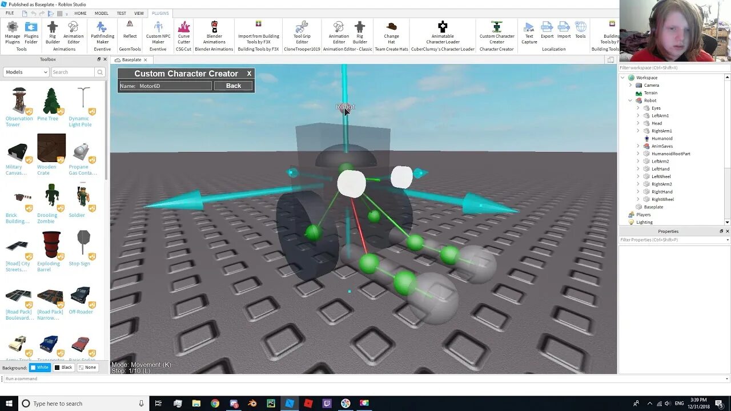Click Back in Custom Character Creator

point(233,86)
